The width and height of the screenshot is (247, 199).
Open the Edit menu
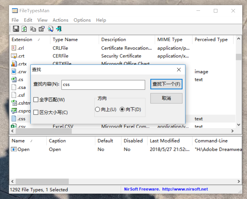(28, 20)
